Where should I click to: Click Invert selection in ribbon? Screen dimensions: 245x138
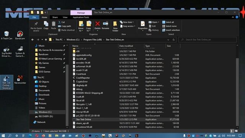point(171,30)
